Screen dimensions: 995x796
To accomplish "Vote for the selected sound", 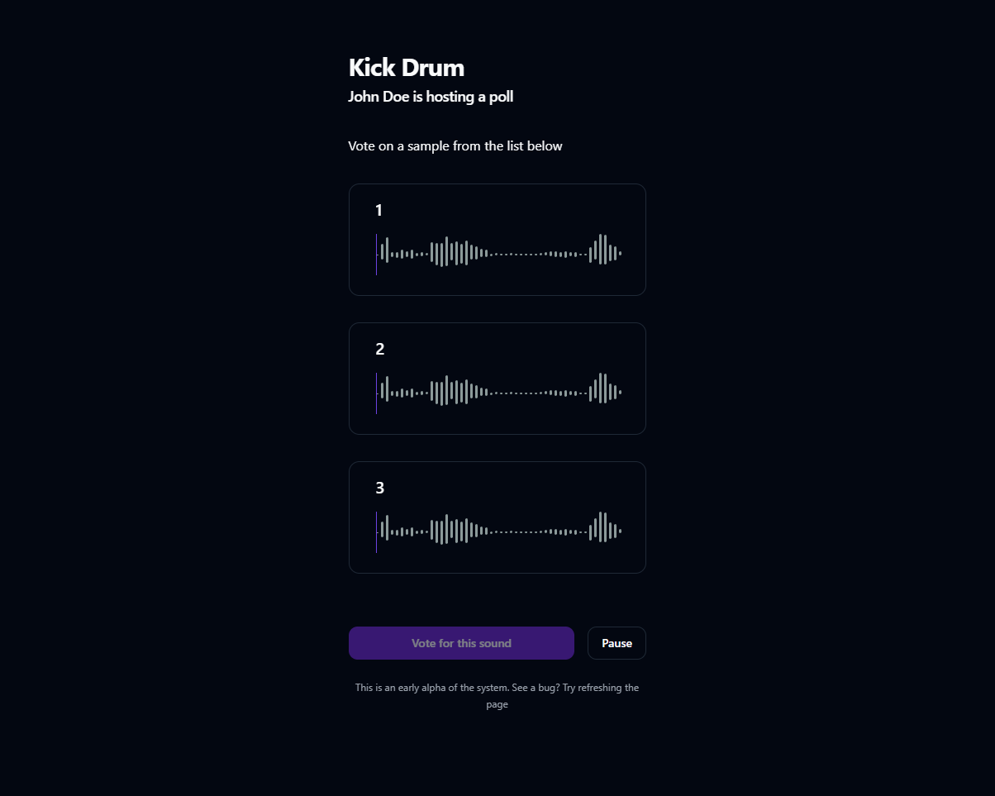I will point(461,642).
